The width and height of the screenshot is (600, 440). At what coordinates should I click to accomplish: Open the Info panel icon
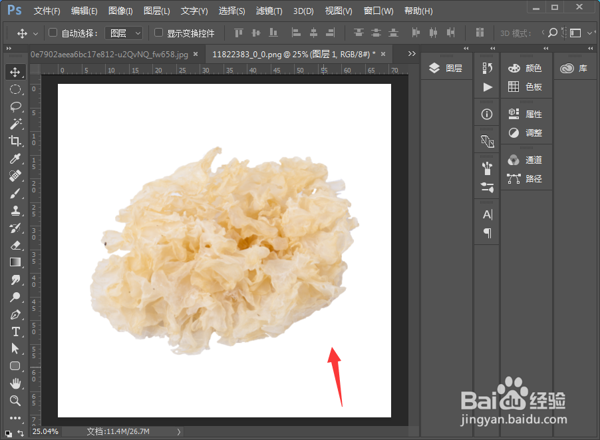pyautogui.click(x=487, y=114)
